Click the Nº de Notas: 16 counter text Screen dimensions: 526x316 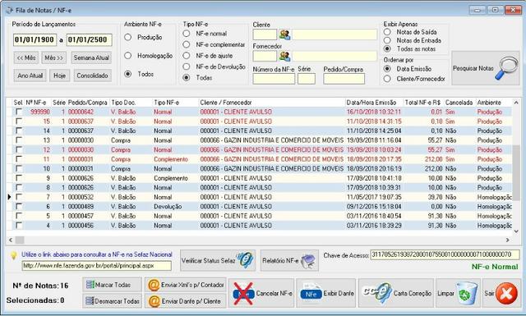(x=40, y=286)
